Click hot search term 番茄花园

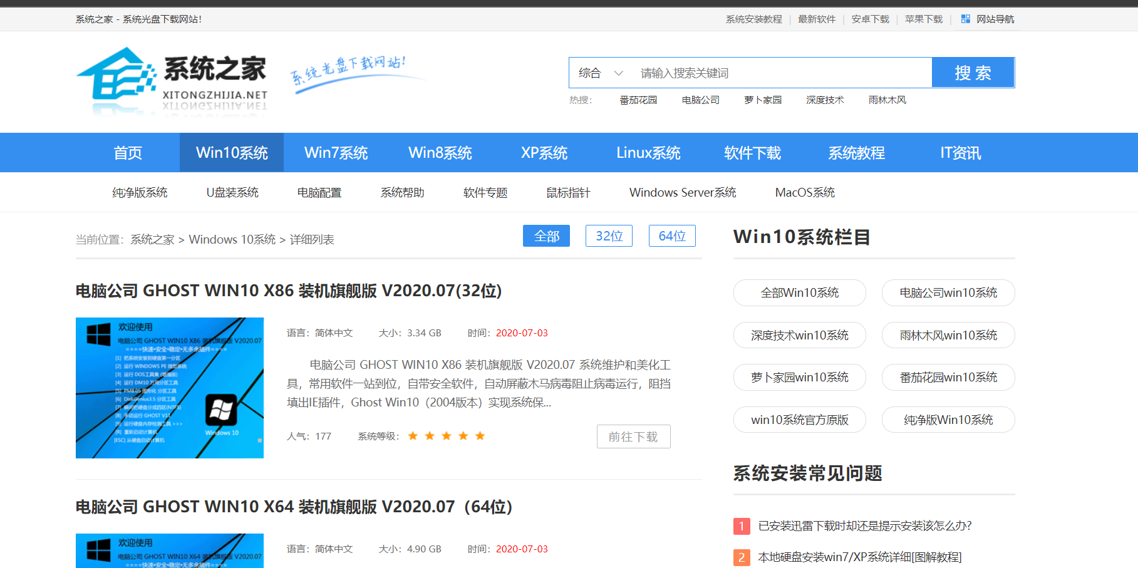coord(638,100)
